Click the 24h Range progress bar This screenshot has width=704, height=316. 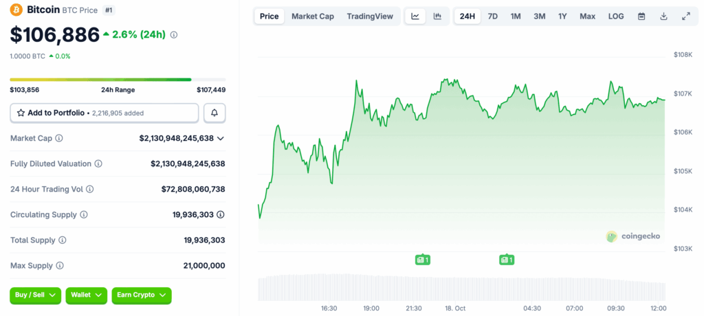118,80
